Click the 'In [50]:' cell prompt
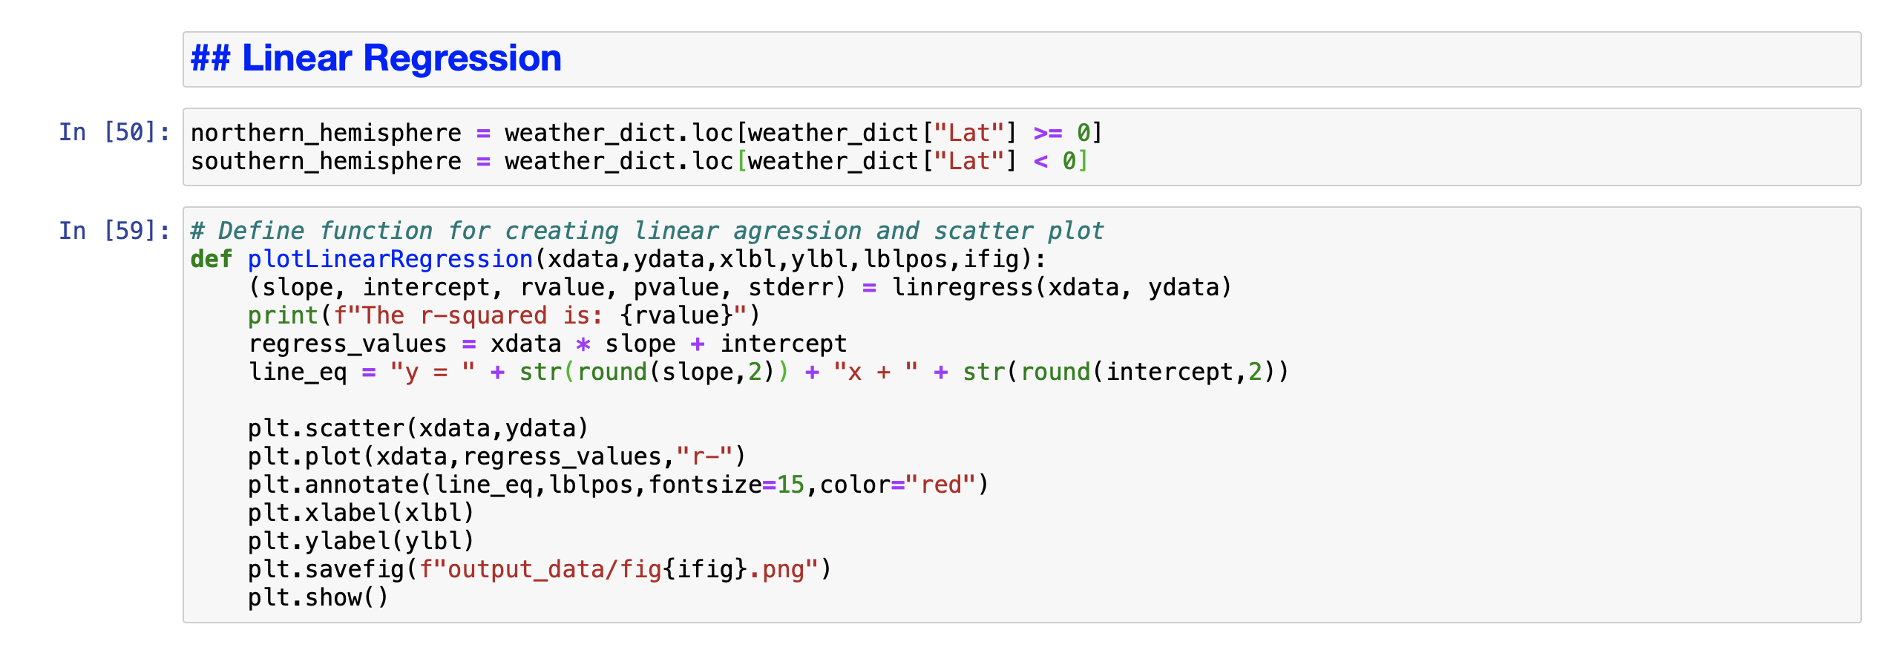Image resolution: width=1882 pixels, height=656 pixels. click(x=115, y=132)
